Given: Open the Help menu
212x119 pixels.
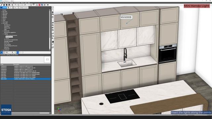Looking at the screenshot, I should (29, 3).
